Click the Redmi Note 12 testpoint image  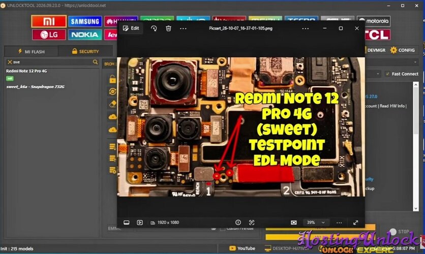[241, 126]
